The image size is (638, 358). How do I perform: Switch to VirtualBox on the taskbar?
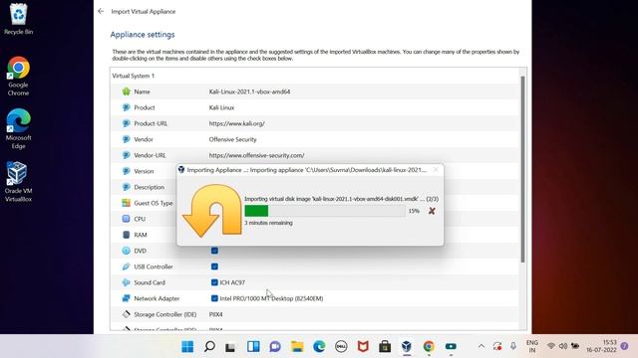(407, 346)
